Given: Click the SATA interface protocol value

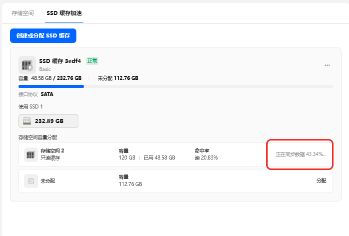Looking at the screenshot, I should [x=47, y=94].
